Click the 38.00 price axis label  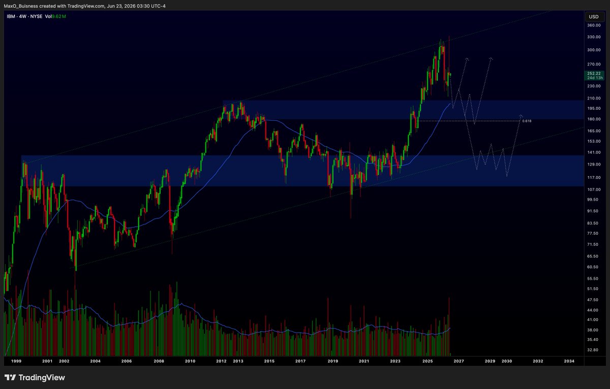tap(593, 330)
